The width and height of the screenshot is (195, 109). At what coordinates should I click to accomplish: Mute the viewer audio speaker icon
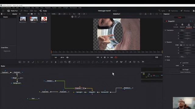point(67,57)
